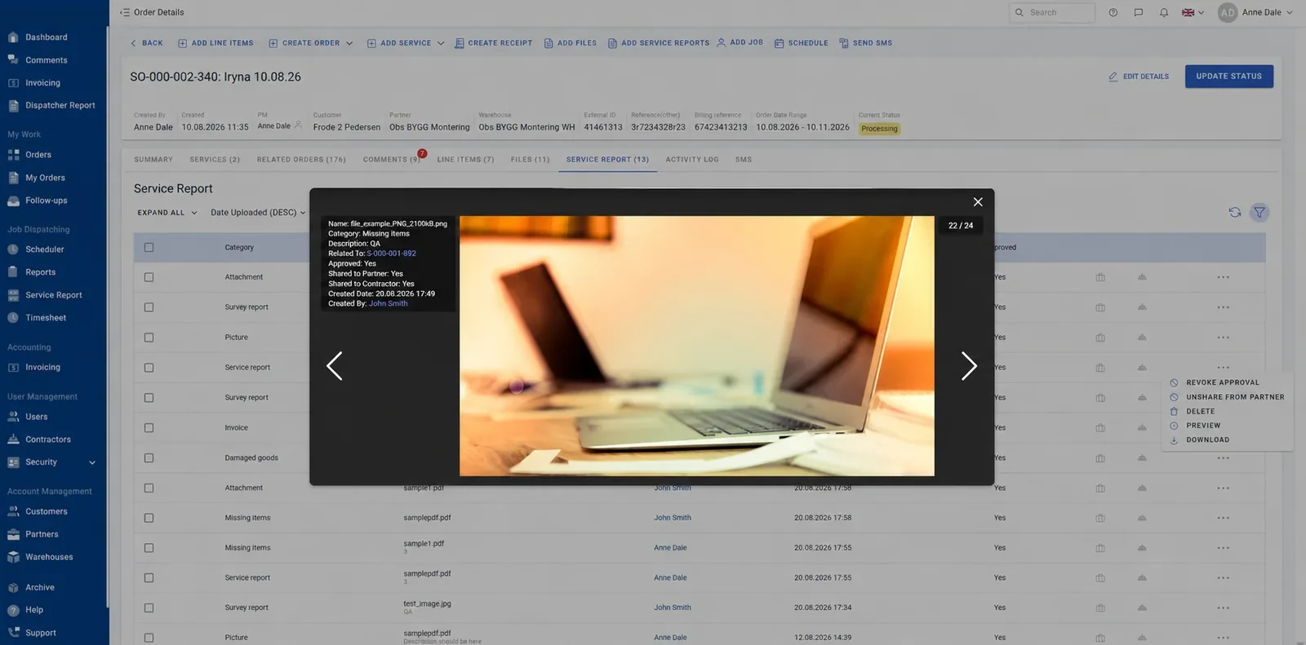Open three-dot menu for samplepdf.pdf Missing items row
Screen dimensions: 1306x645
[x=1223, y=518]
